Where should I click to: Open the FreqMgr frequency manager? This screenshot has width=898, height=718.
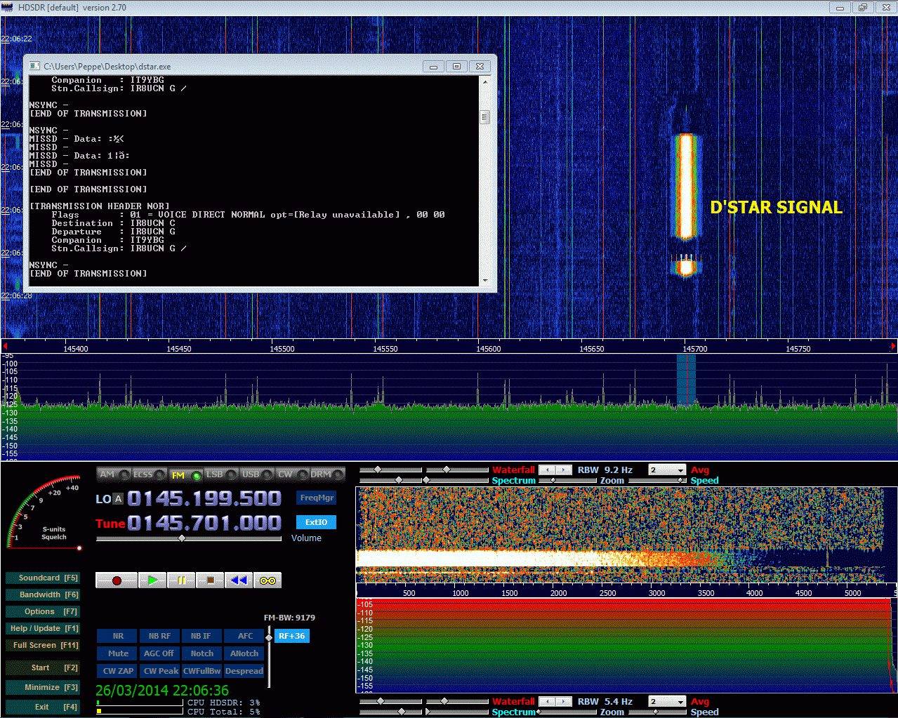click(x=317, y=498)
